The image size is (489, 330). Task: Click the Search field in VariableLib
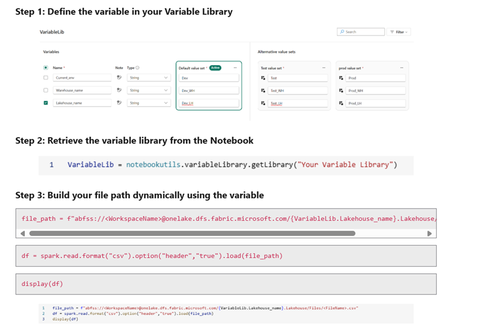(361, 32)
